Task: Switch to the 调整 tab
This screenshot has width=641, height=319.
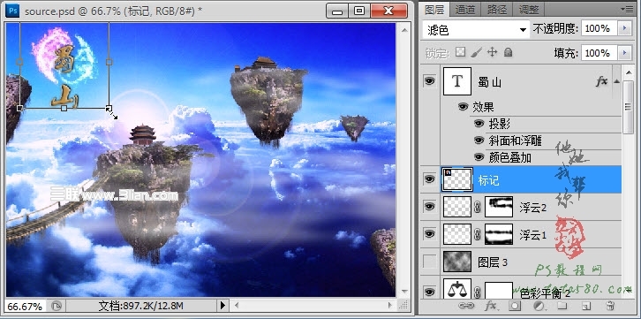Action: click(x=529, y=9)
